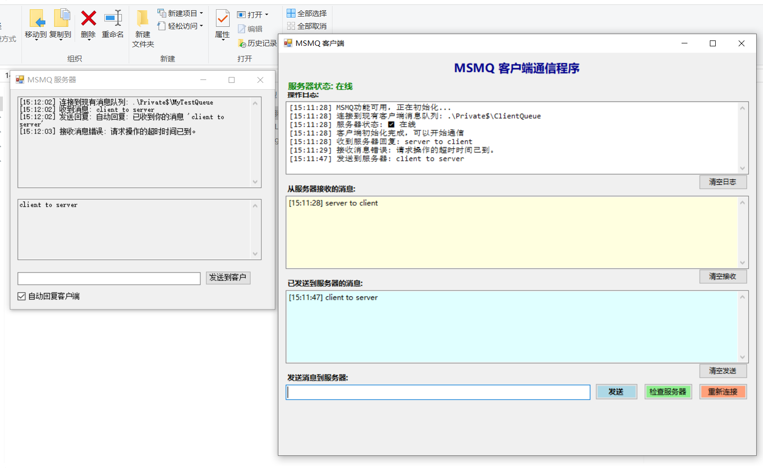
Task: Click the 'MSMQ 客户端通信程序' heading
Action: point(517,68)
